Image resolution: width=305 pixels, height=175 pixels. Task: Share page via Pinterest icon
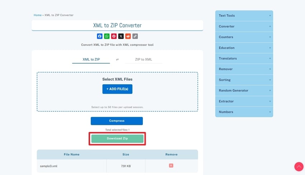[x=114, y=36]
